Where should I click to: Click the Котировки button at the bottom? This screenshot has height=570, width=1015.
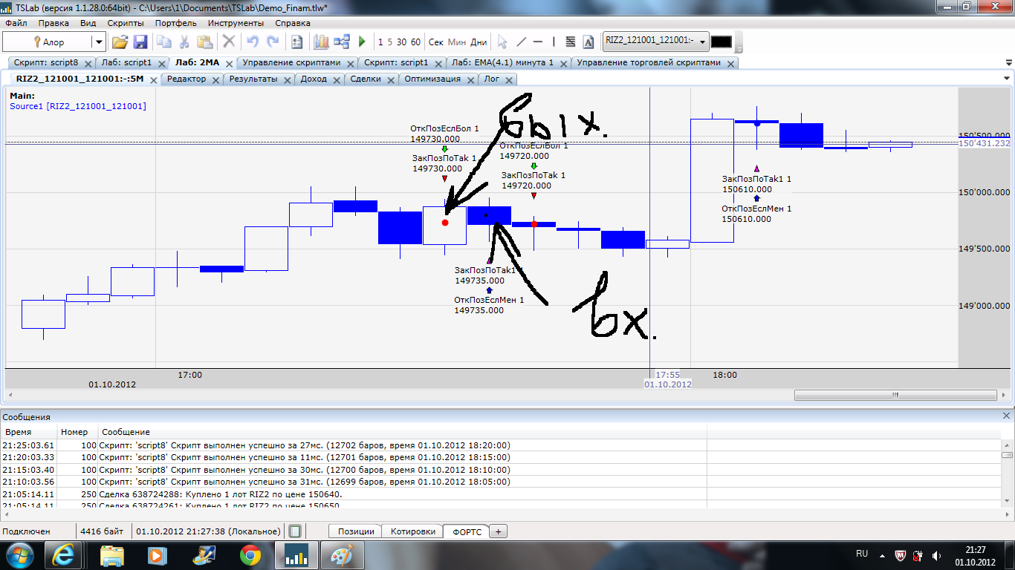(412, 531)
